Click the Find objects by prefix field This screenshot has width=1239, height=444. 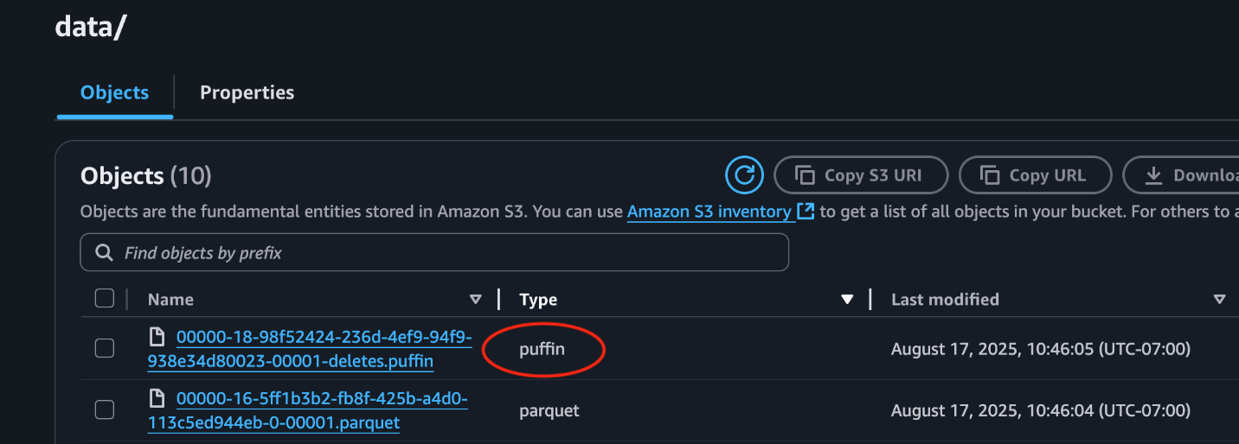pos(450,253)
